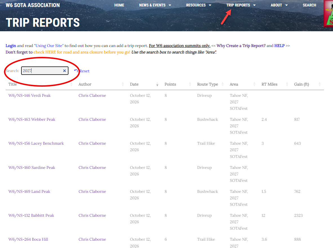Click the Gain value 2323
Image resolution: width=333 pixels, height=248 pixels.
tap(298, 216)
